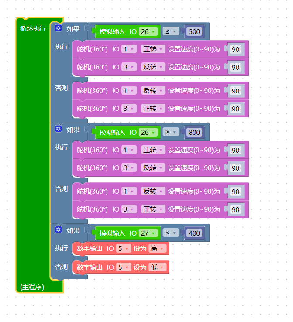Open 反转 dropdown in ≤500 block's 执行 section

[153, 67]
